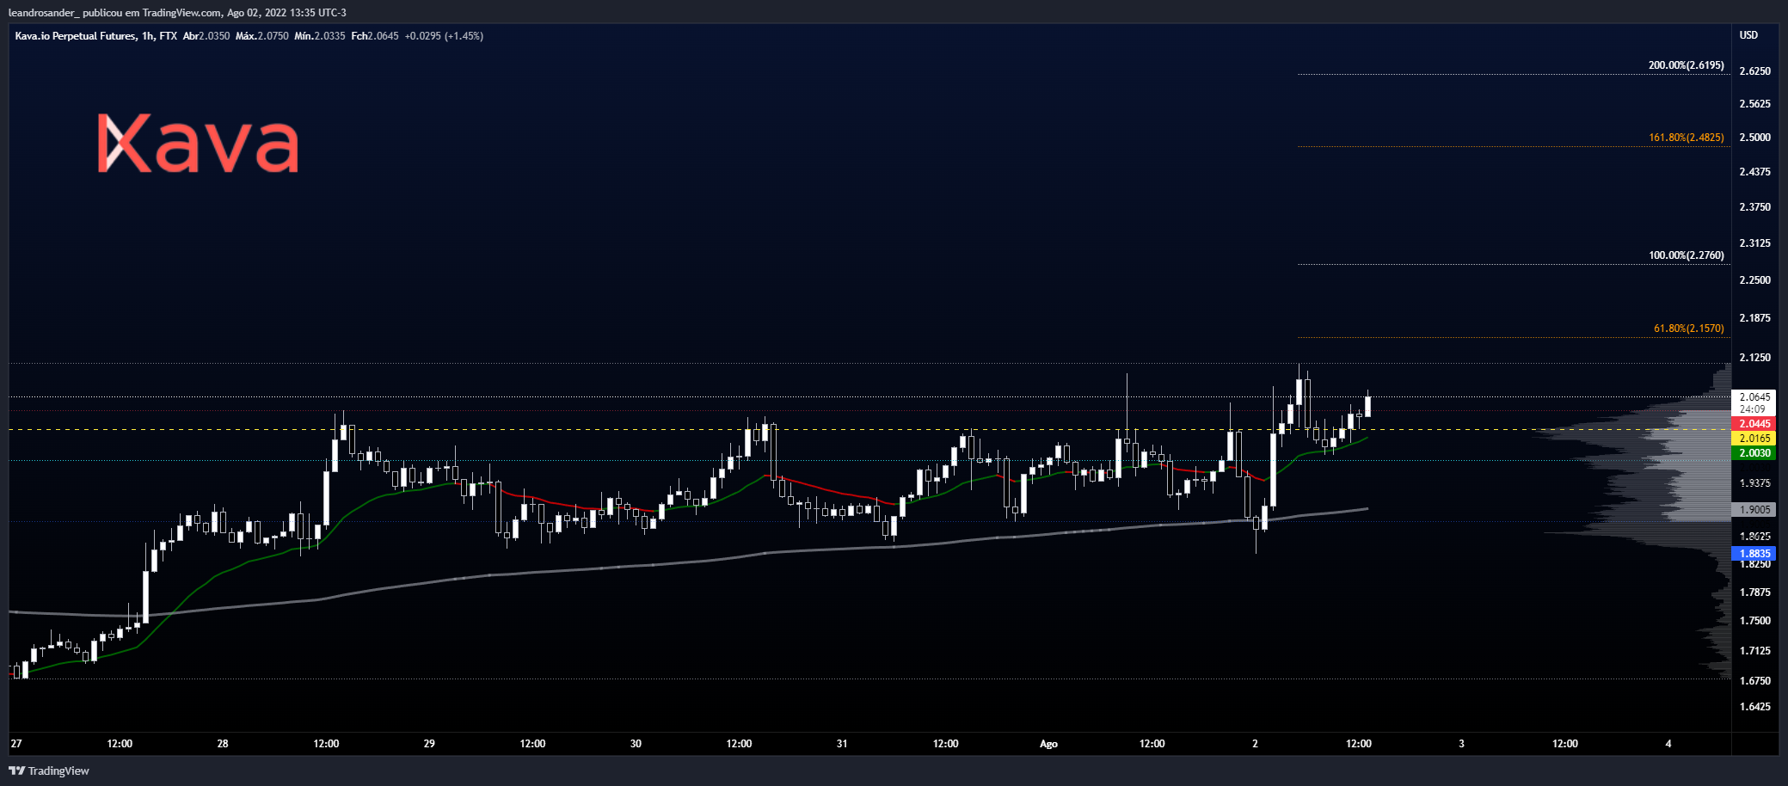Click the 30 date label on time axis

[636, 744]
